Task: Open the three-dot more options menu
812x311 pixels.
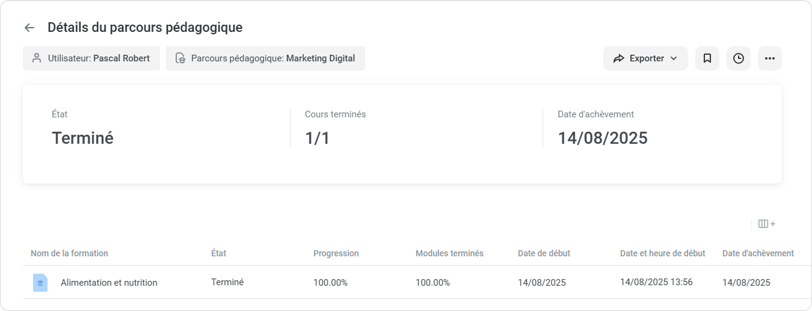Action: pyautogui.click(x=770, y=58)
